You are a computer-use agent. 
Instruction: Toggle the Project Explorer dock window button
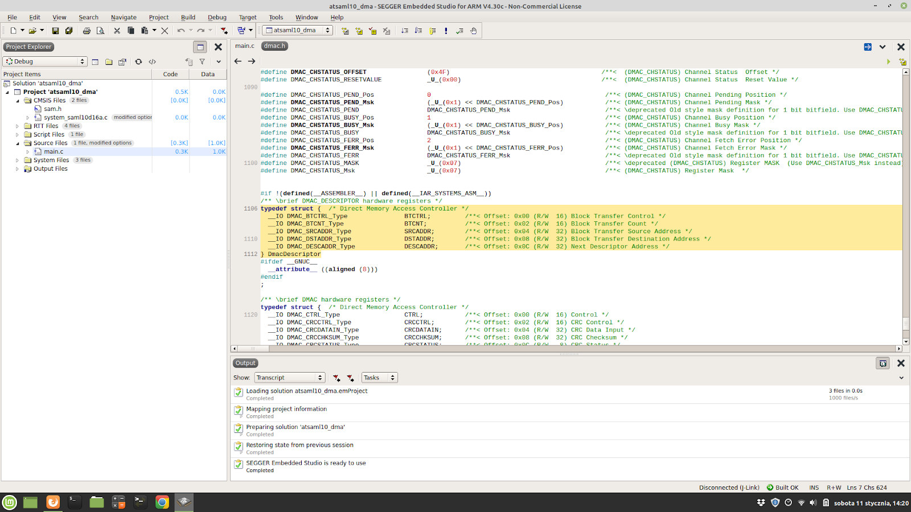pyautogui.click(x=200, y=47)
